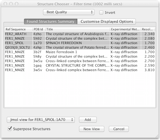The image size is (160, 140).
Task: Click the PDB Id column header
Action: point(39,29)
